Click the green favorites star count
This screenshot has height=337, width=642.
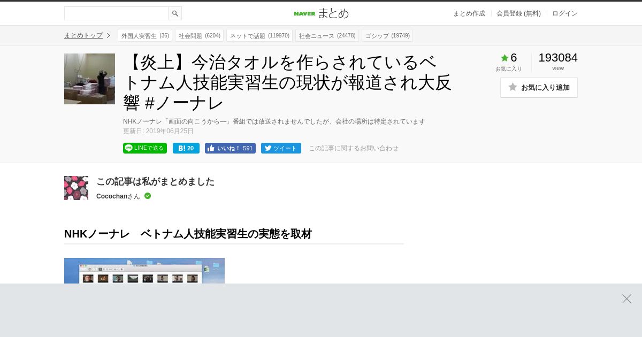[509, 58]
